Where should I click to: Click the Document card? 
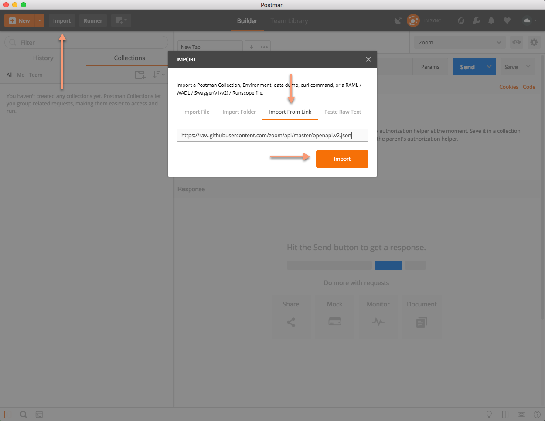click(422, 317)
